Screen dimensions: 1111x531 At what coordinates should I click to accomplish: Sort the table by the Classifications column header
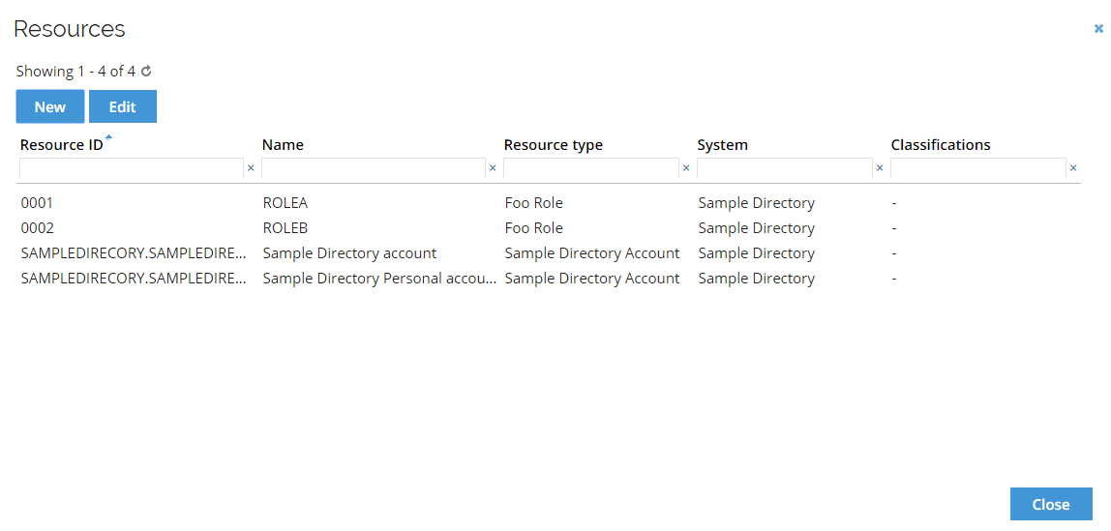tap(941, 145)
